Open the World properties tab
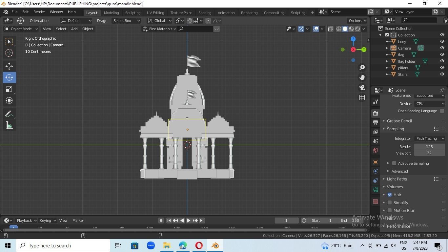 click(x=376, y=150)
